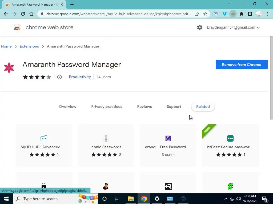Go back to the previous page

[x=6, y=14]
